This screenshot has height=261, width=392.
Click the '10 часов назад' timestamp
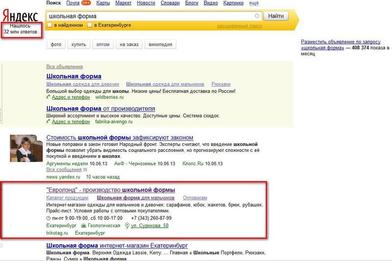103,177
